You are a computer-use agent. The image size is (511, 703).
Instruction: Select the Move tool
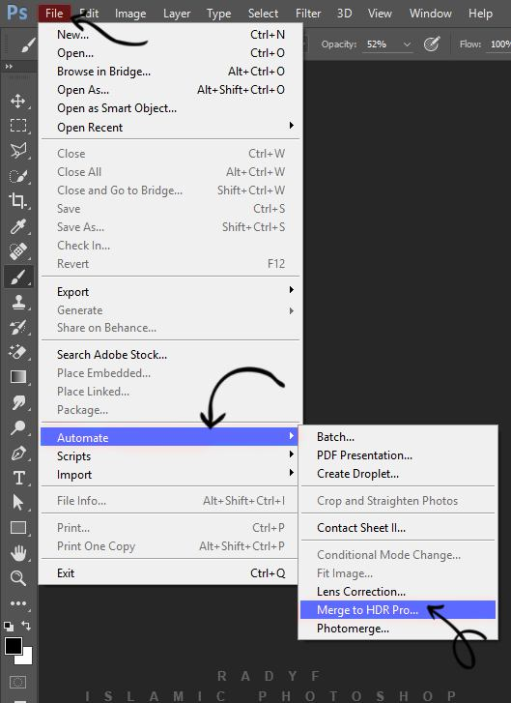pyautogui.click(x=18, y=101)
